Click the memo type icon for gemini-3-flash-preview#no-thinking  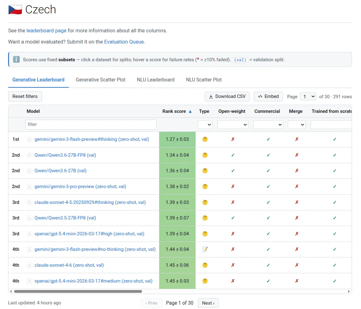pyautogui.click(x=205, y=249)
